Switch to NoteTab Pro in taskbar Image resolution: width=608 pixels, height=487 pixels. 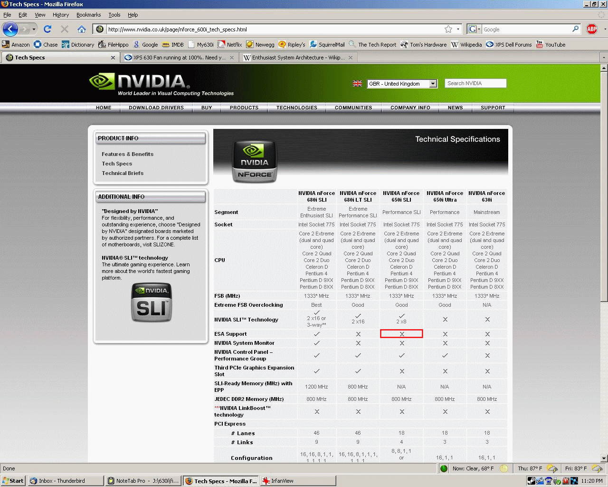(143, 481)
